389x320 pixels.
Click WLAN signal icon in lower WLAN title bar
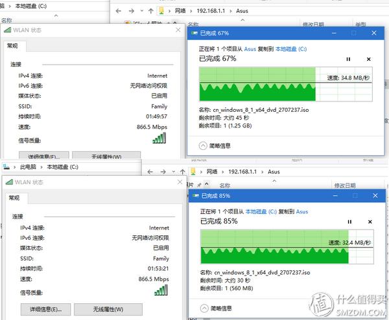9,182
